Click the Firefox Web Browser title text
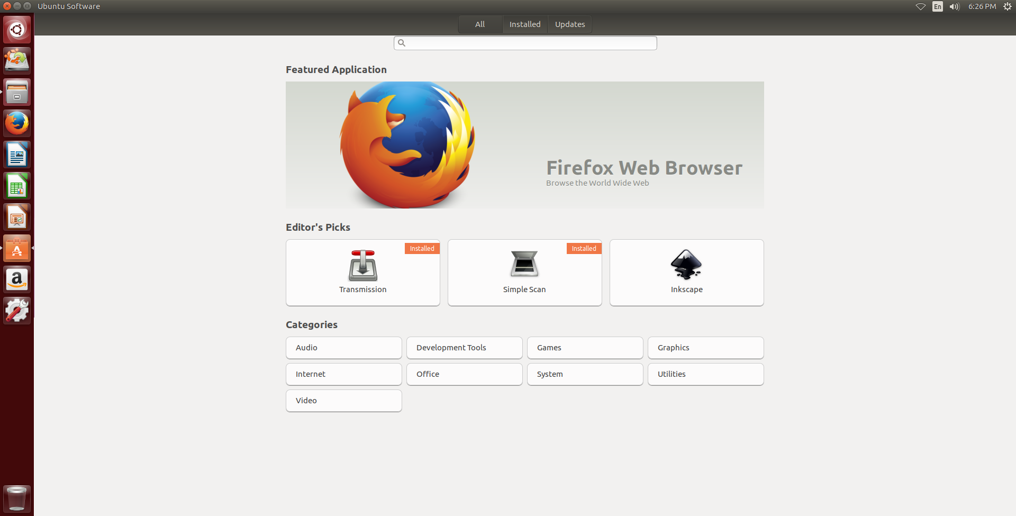1016x516 pixels. [x=645, y=168]
